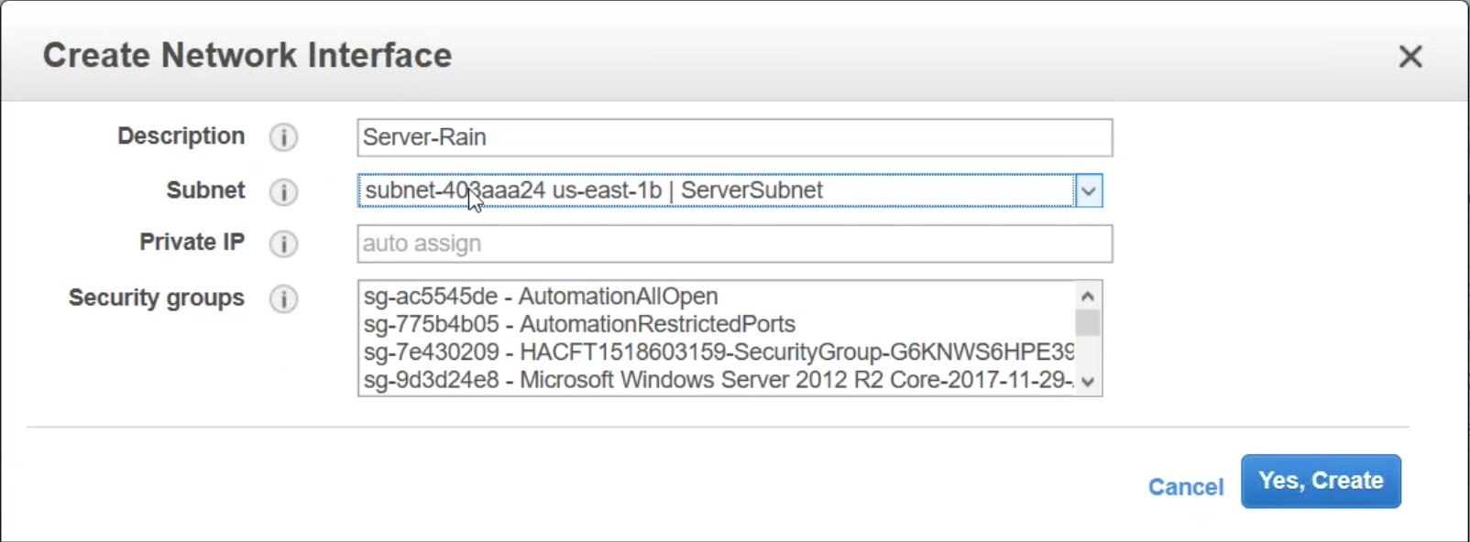Click the security groups scroll down arrow
The height and width of the screenshot is (542, 1470).
(1088, 382)
